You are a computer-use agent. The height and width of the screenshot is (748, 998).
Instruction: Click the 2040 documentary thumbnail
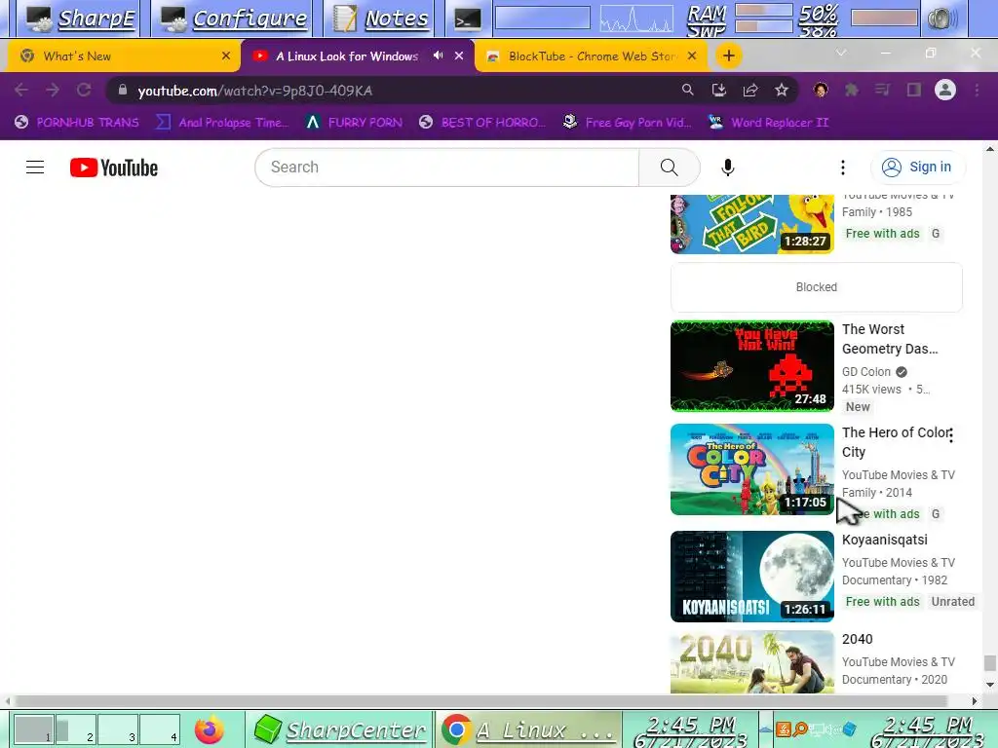click(752, 661)
